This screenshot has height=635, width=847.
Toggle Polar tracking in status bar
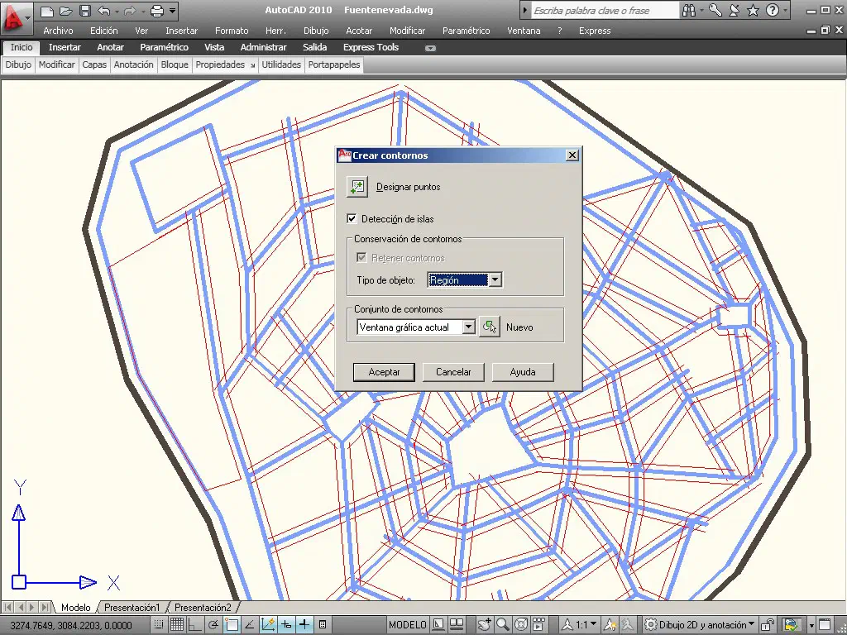pos(213,625)
